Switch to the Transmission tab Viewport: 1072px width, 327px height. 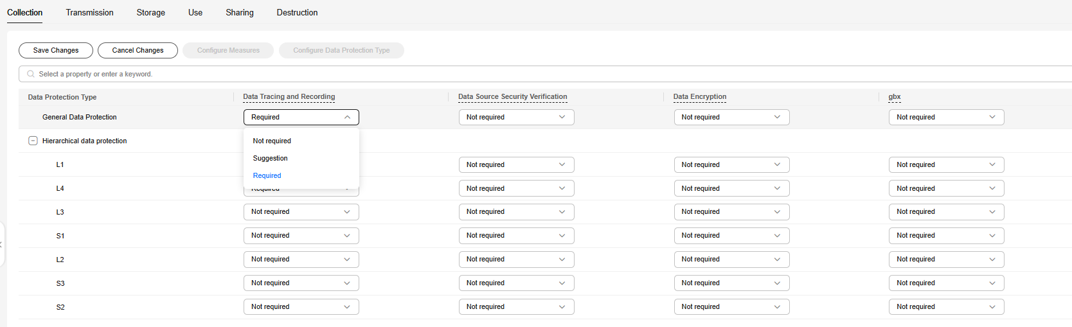[x=89, y=12]
